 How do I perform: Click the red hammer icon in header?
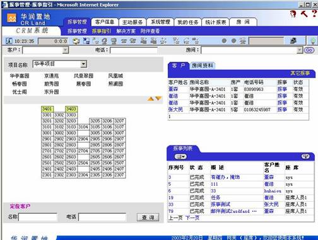tap(304, 14)
